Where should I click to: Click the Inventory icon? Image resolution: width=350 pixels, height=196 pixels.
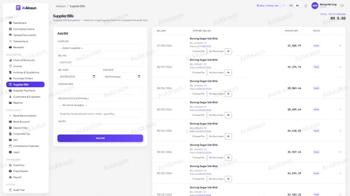(10, 165)
